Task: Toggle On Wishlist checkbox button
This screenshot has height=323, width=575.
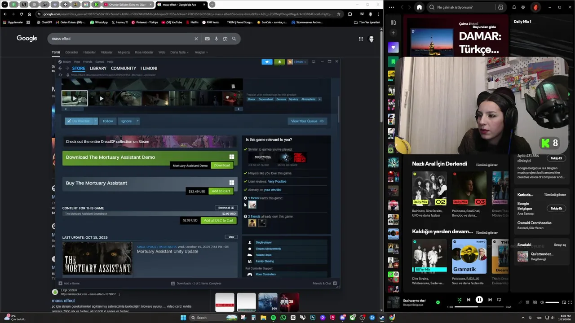Action: 79,121
